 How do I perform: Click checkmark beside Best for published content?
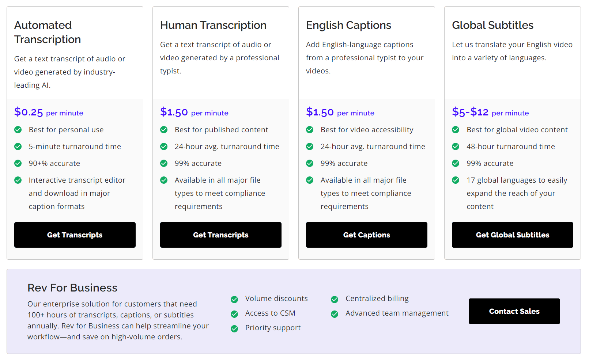(164, 130)
